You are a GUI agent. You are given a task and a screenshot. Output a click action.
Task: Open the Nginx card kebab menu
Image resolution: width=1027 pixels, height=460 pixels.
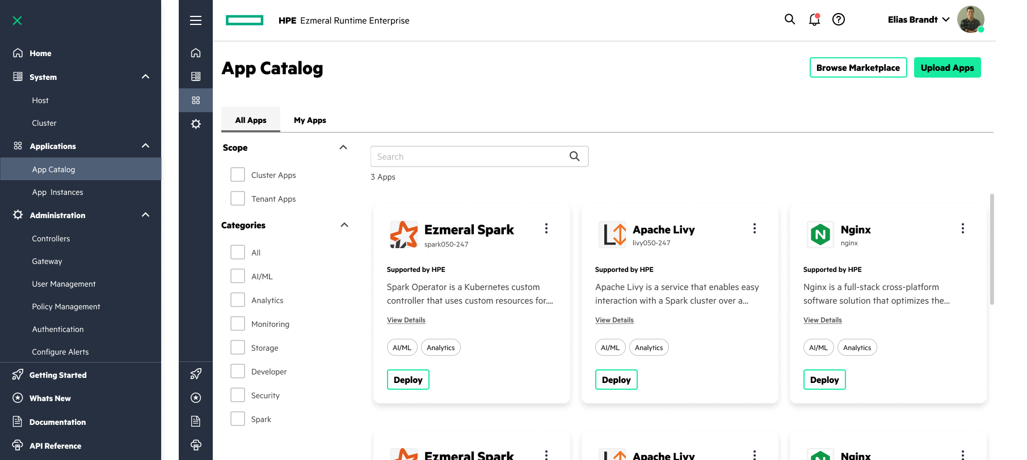coord(963,228)
